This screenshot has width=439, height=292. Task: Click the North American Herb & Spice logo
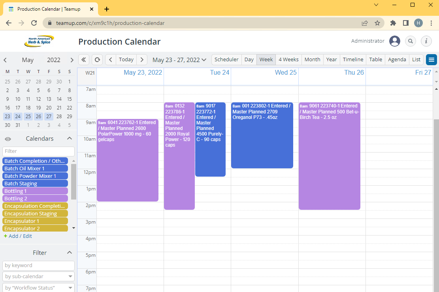[38, 41]
